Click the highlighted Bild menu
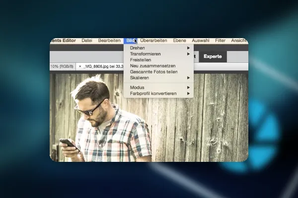Viewport: 298px width, 198px height. pos(131,41)
